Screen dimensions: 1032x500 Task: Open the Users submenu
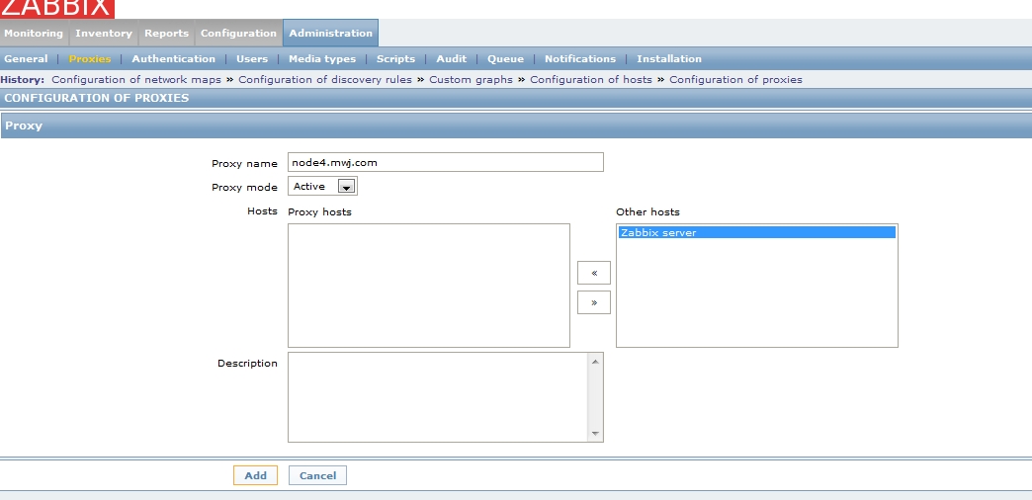(252, 58)
